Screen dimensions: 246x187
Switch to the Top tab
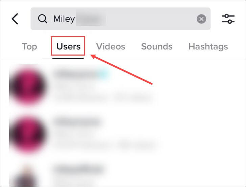pos(29,46)
